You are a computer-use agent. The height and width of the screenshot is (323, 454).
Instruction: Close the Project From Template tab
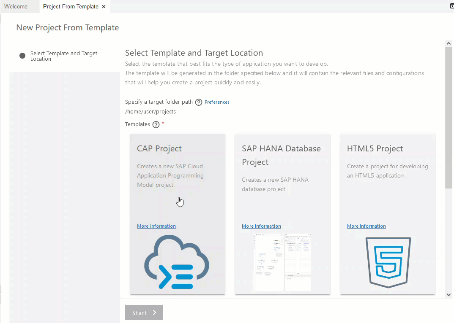click(104, 7)
